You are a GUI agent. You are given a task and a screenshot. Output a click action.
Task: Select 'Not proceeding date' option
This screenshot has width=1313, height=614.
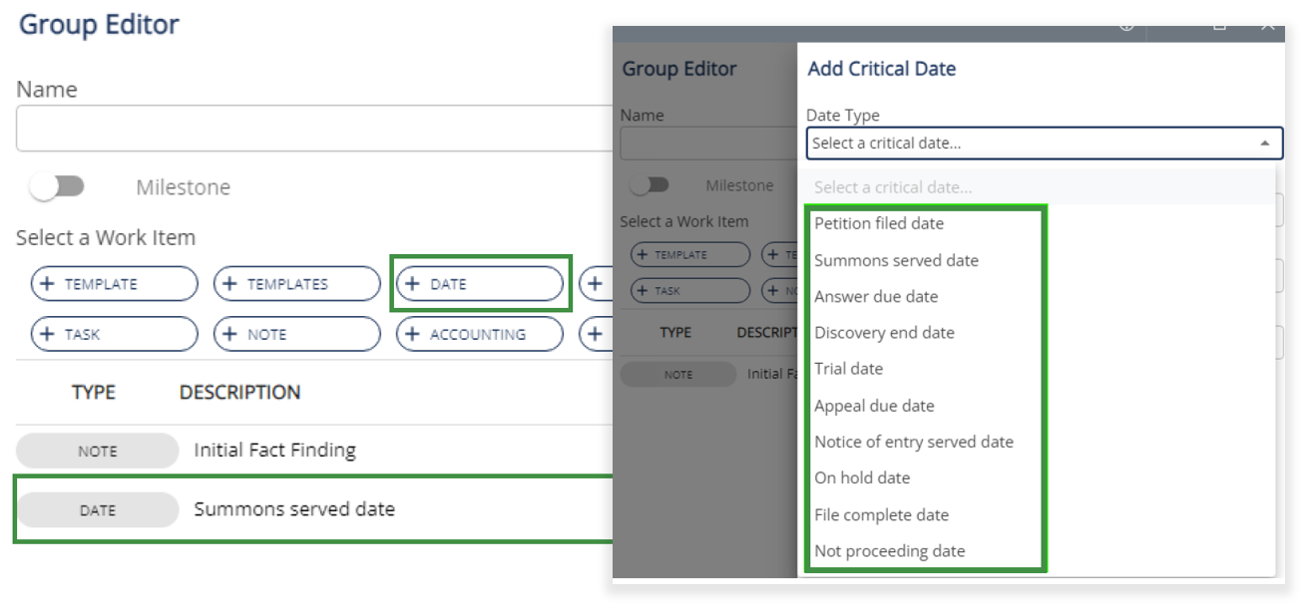click(889, 551)
